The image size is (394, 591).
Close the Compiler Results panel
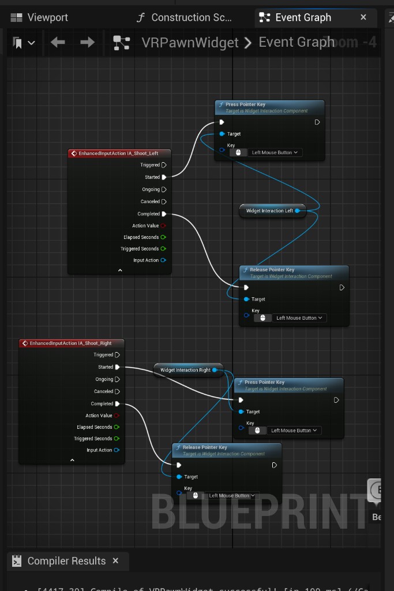click(115, 561)
